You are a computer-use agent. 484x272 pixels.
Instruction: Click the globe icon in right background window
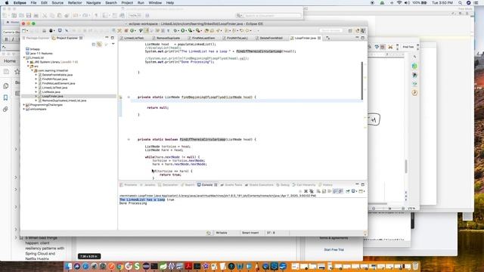[x=414, y=66]
